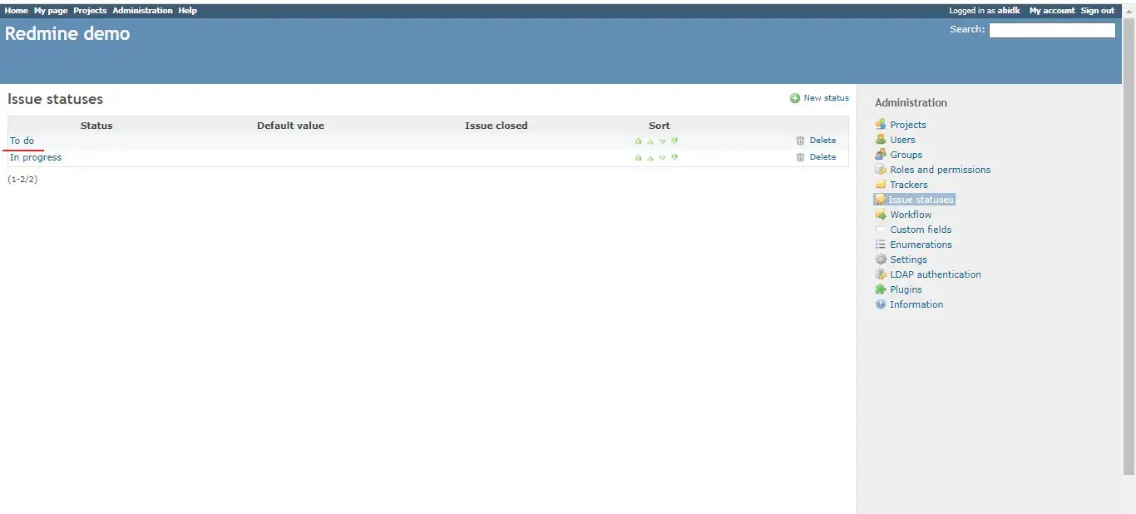
Task: Move 'In progress' status to bottom
Action: coord(674,157)
